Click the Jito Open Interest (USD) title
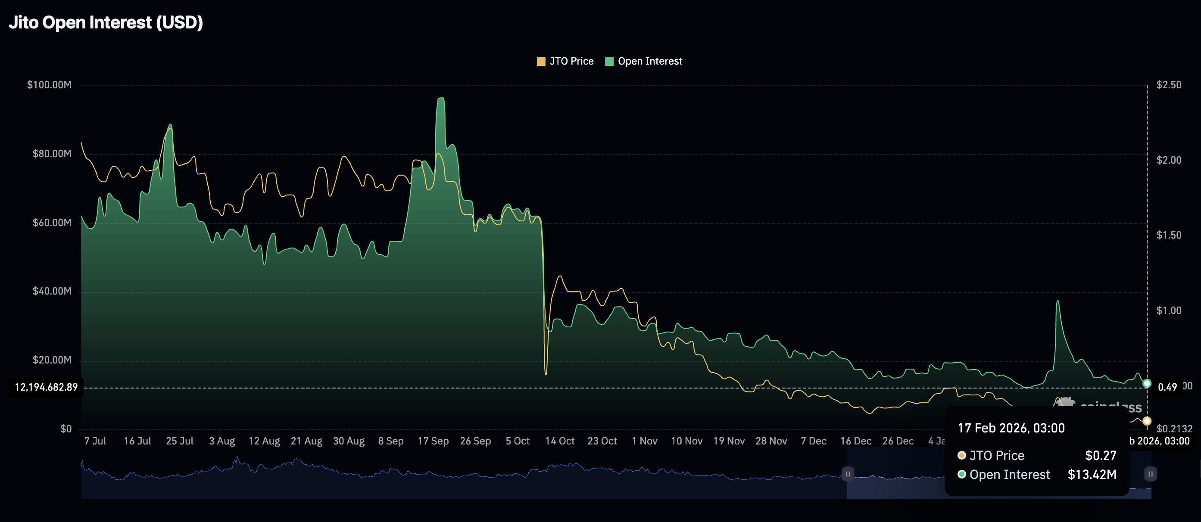 pos(106,22)
